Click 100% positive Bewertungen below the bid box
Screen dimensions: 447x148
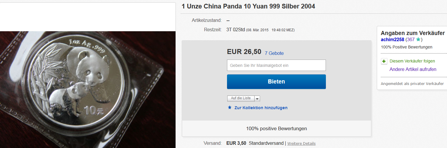276,128
